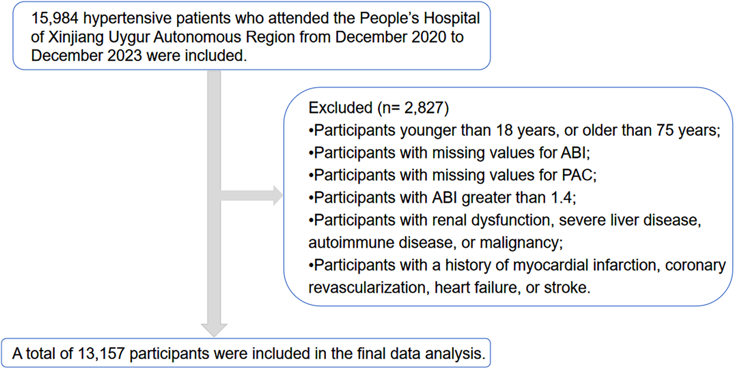Select the "autoimmune disease, or malignancy" line

435,242
